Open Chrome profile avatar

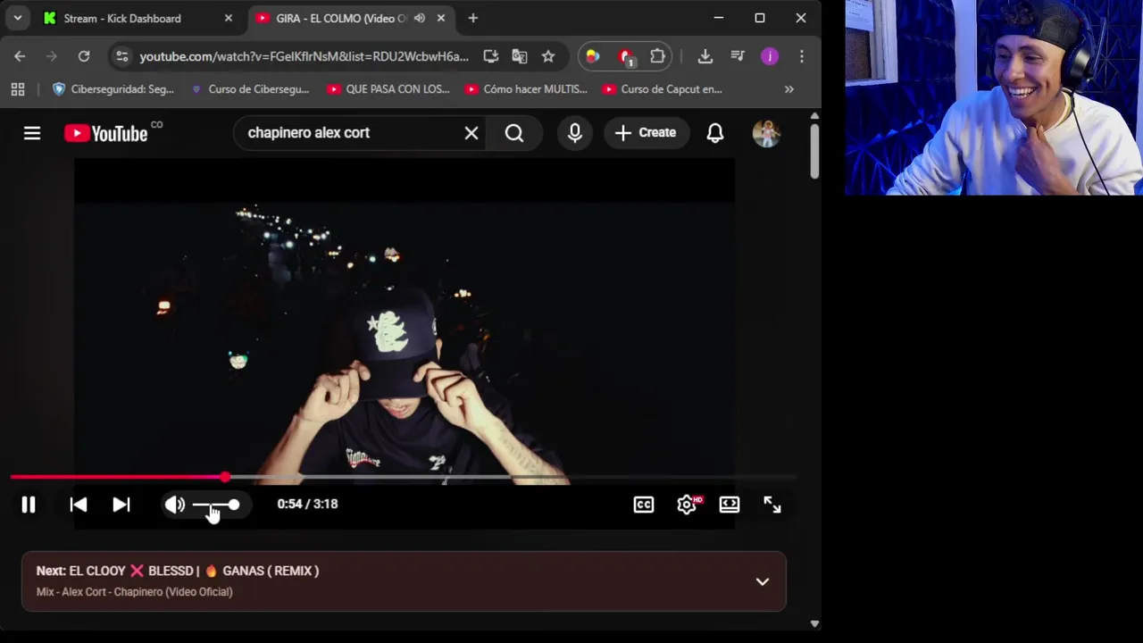pyautogui.click(x=770, y=56)
